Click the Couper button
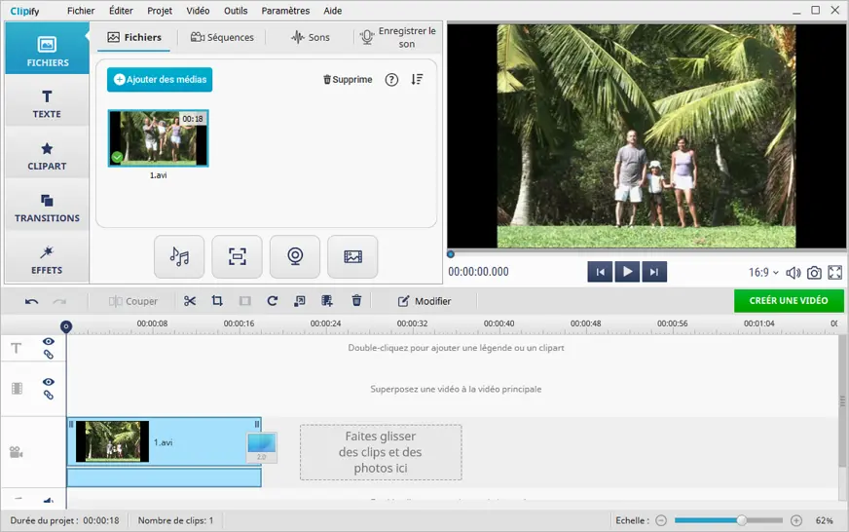849x532 pixels. coord(133,301)
